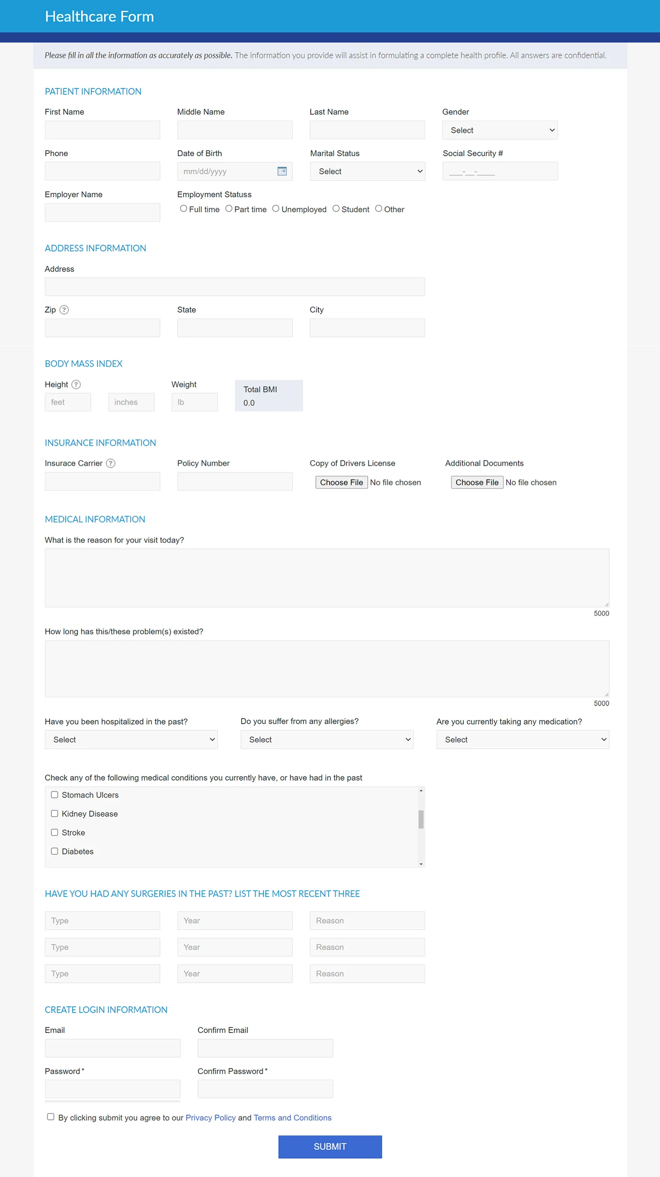This screenshot has height=1177, width=660.
Task: Select the Full time employment option
Action: point(184,209)
